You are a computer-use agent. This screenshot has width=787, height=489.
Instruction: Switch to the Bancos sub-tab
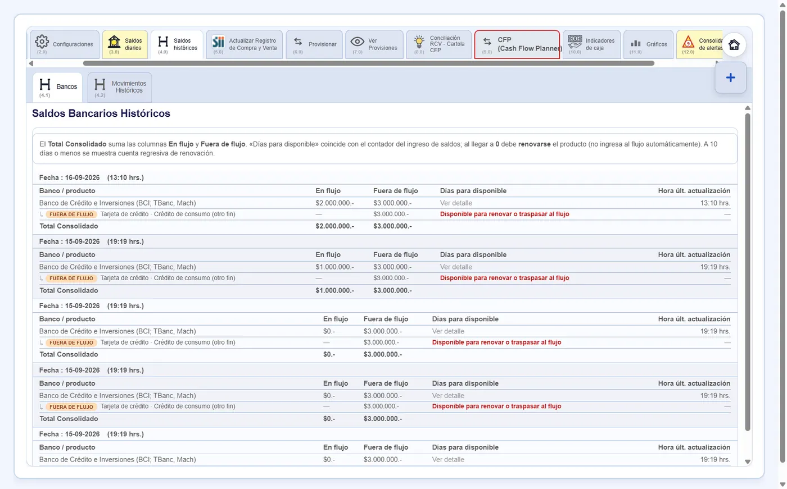point(57,87)
